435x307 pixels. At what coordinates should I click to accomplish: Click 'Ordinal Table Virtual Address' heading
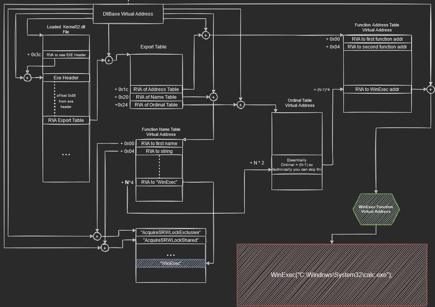pyautogui.click(x=300, y=103)
